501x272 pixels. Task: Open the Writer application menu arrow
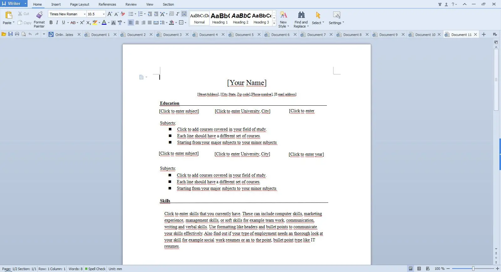25,4
